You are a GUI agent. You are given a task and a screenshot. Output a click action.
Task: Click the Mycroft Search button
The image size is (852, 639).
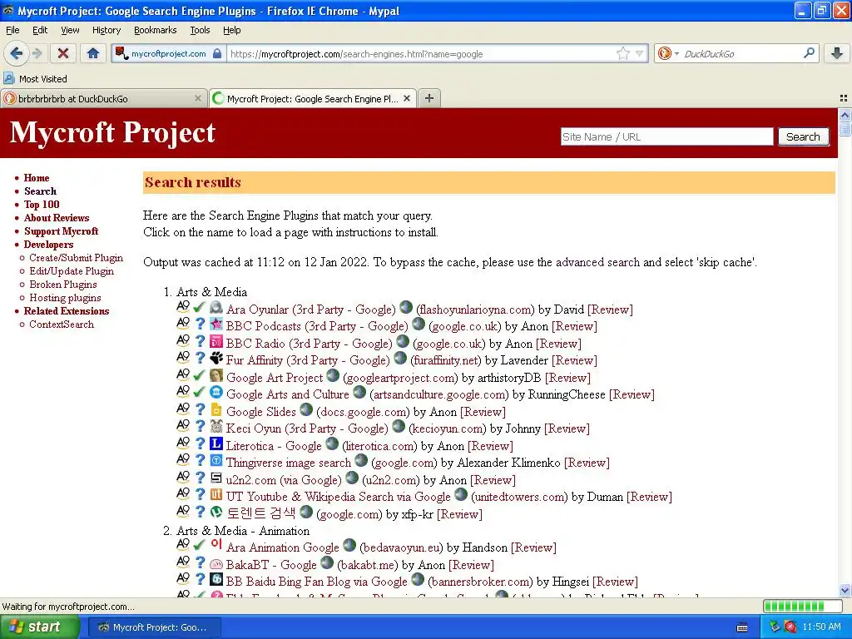tap(803, 136)
